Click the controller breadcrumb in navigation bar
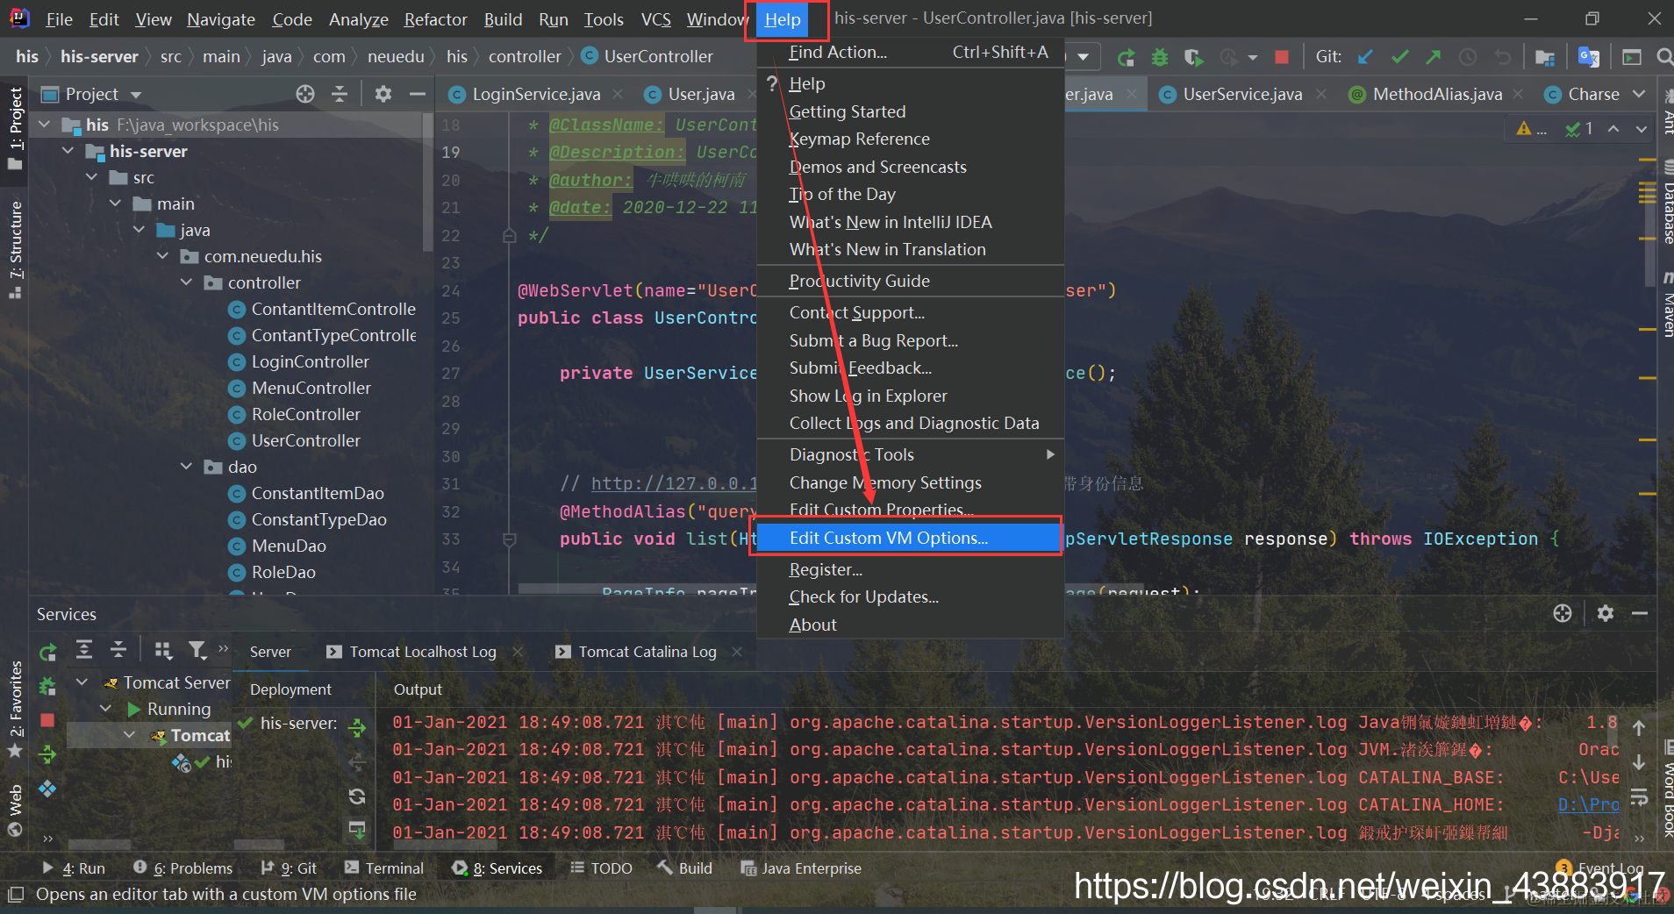Image resolution: width=1674 pixels, height=914 pixels. 525,57
